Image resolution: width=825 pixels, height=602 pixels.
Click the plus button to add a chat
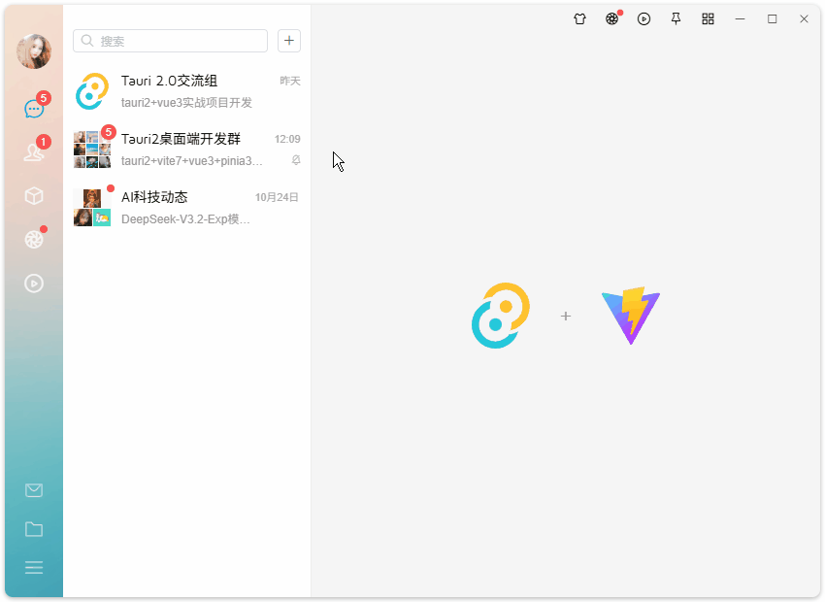click(288, 41)
